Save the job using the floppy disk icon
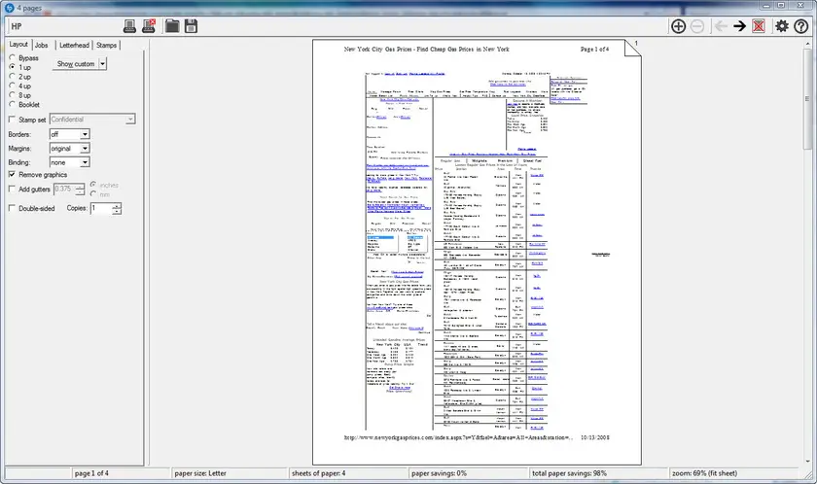 (192, 26)
